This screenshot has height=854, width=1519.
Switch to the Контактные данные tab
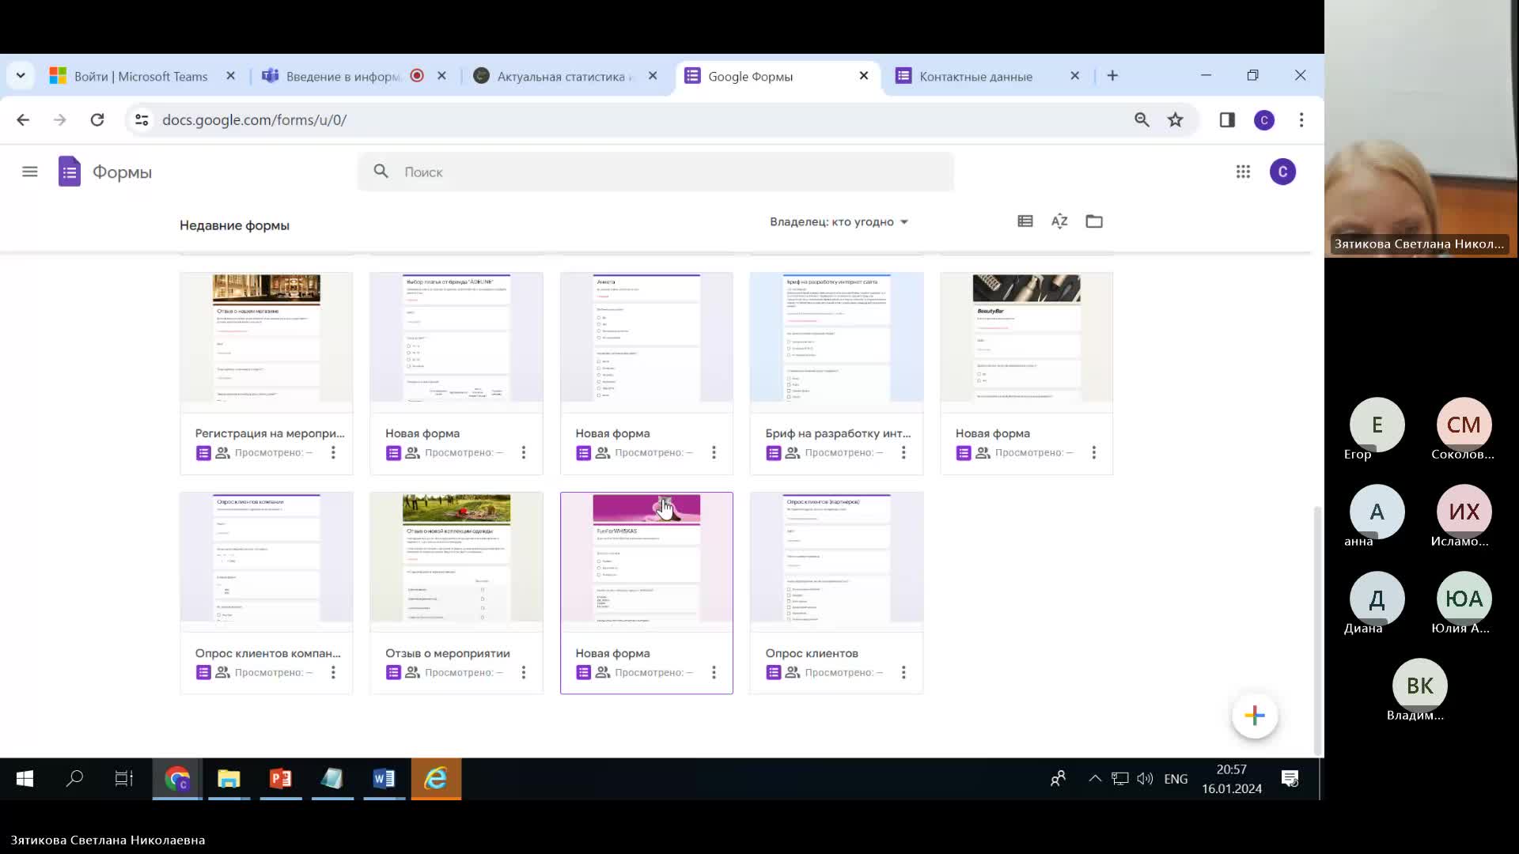click(x=976, y=77)
